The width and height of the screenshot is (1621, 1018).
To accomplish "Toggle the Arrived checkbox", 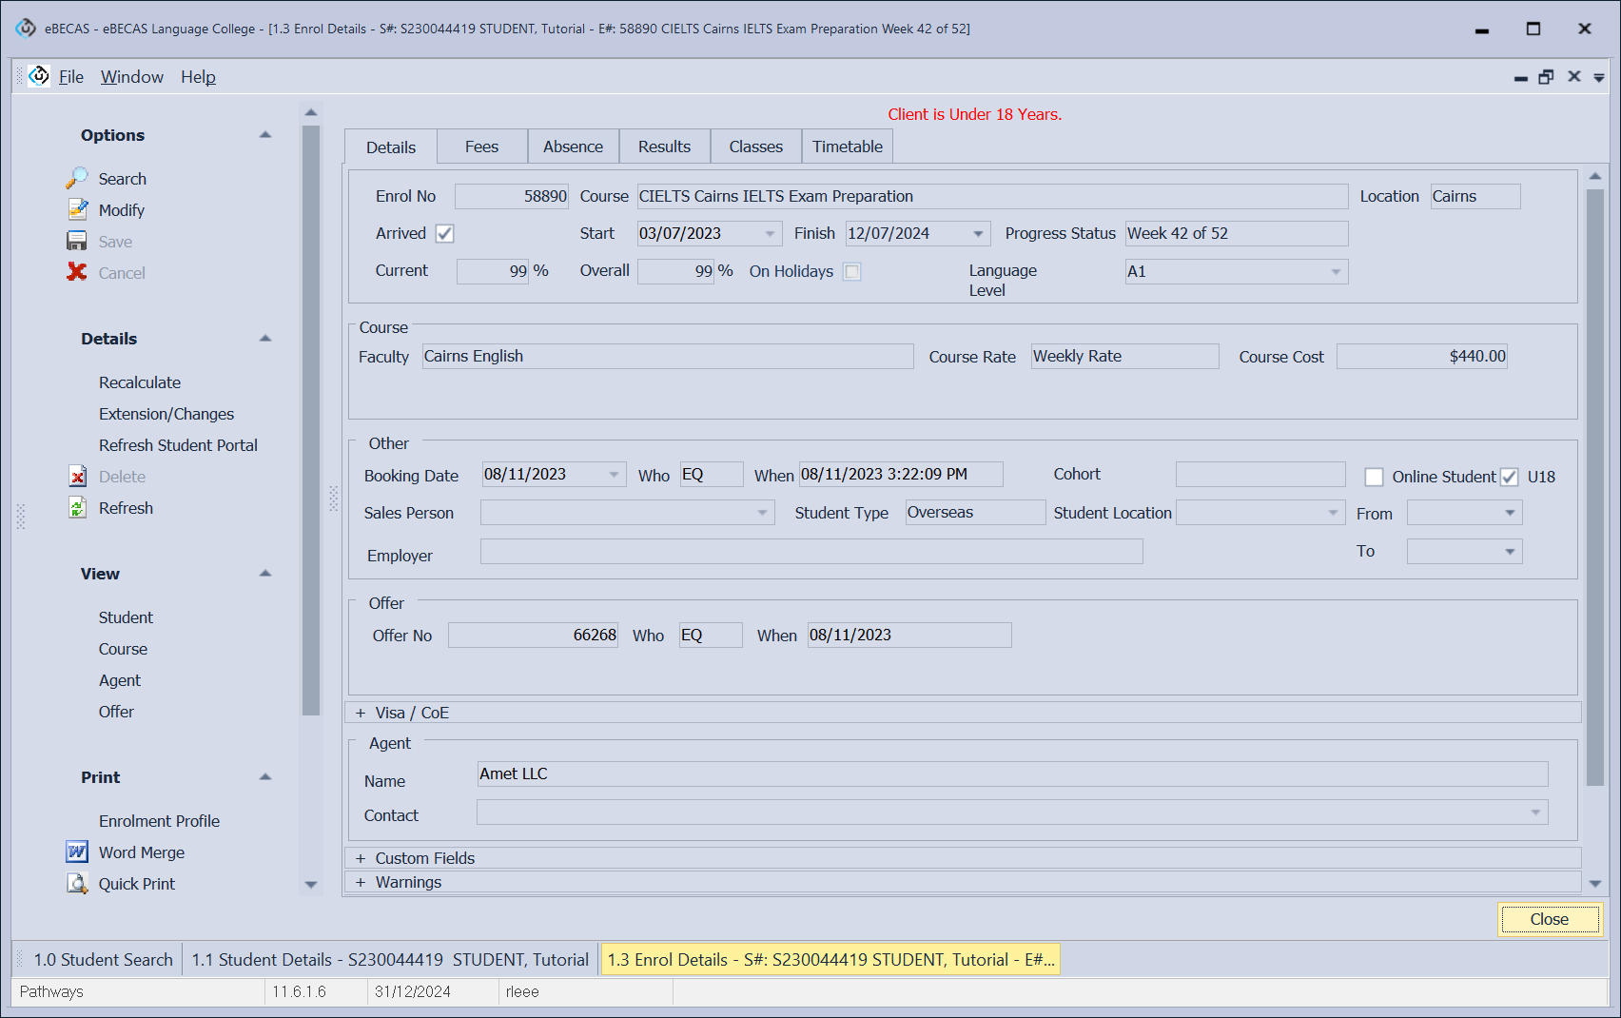I will pyautogui.click(x=444, y=234).
